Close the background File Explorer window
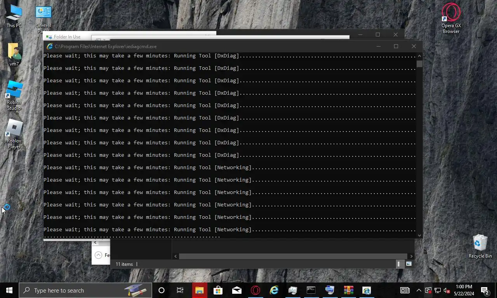This screenshot has width=497, height=298. pyautogui.click(x=395, y=35)
